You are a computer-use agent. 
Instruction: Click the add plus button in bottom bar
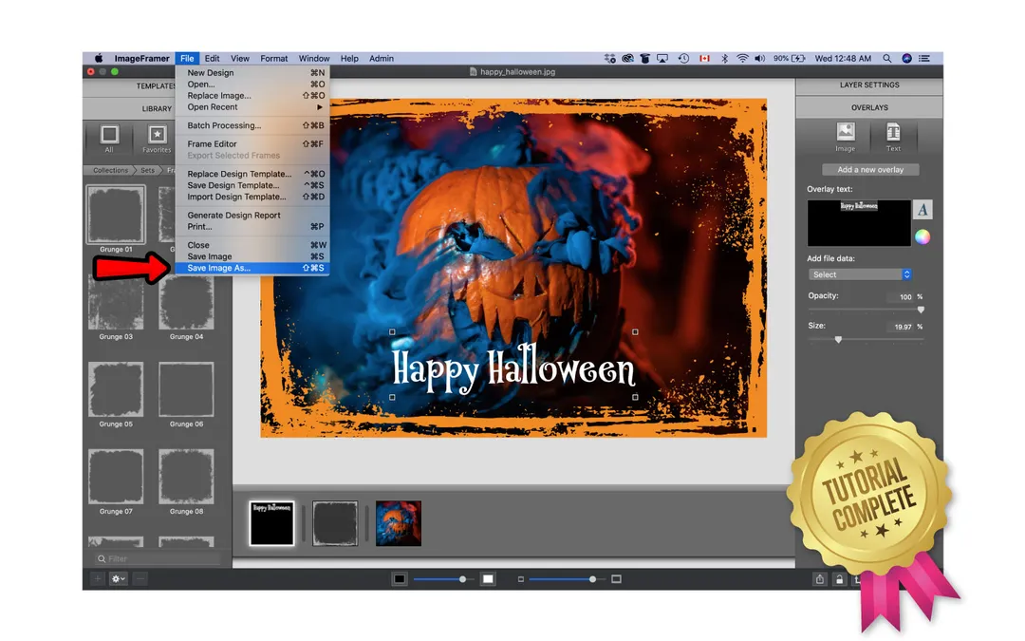(x=98, y=578)
